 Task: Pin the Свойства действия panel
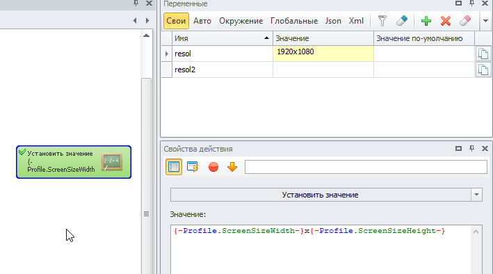[x=471, y=149]
